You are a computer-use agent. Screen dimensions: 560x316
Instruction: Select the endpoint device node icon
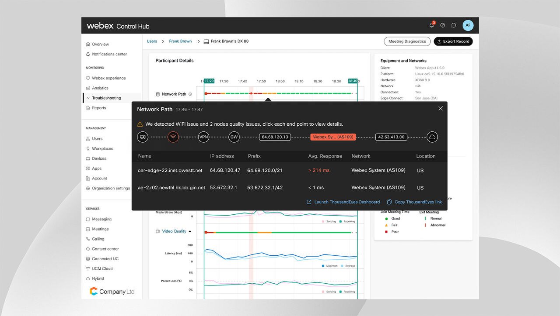143,137
